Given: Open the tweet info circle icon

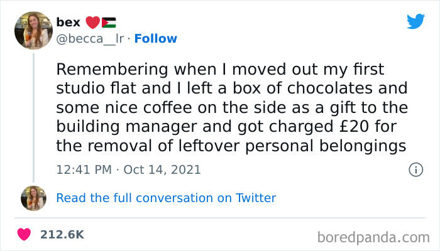Looking at the screenshot, I should [x=415, y=169].
